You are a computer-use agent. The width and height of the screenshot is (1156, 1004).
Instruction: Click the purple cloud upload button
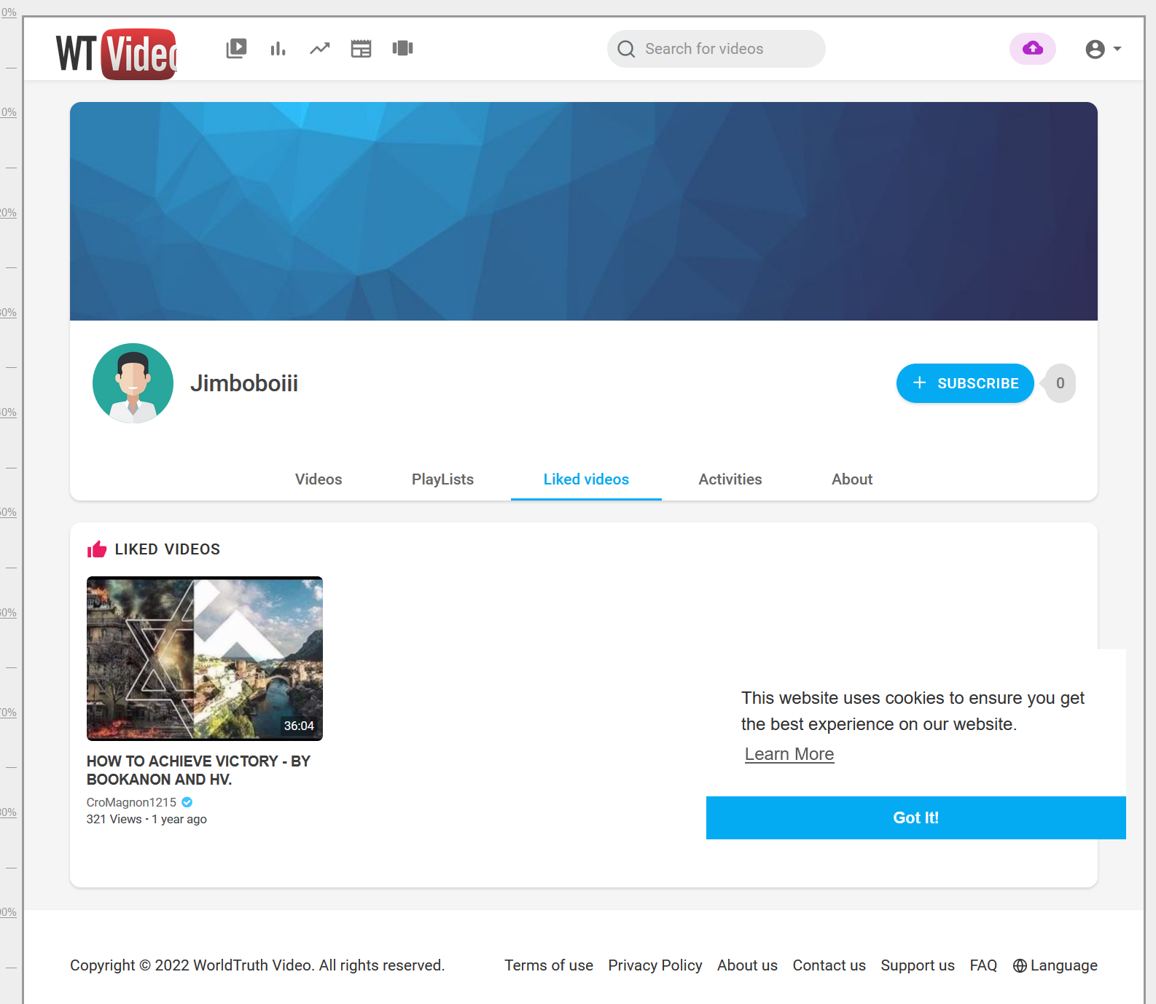point(1032,49)
